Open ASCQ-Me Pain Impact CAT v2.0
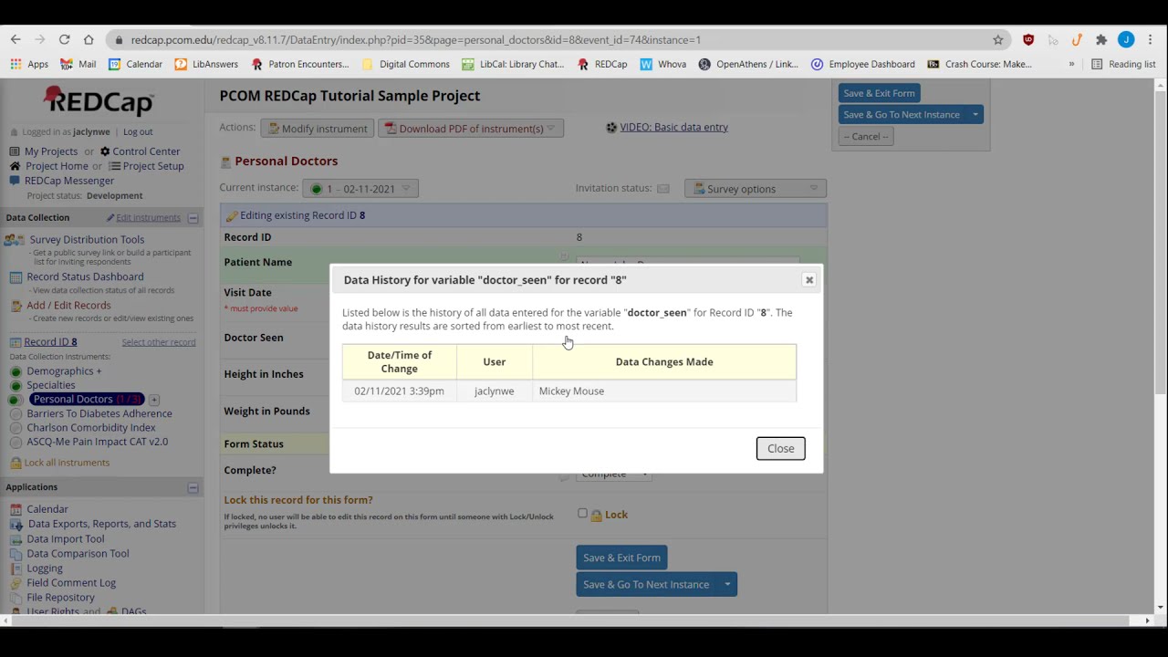Viewport: 1168px width, 657px height. click(x=98, y=442)
